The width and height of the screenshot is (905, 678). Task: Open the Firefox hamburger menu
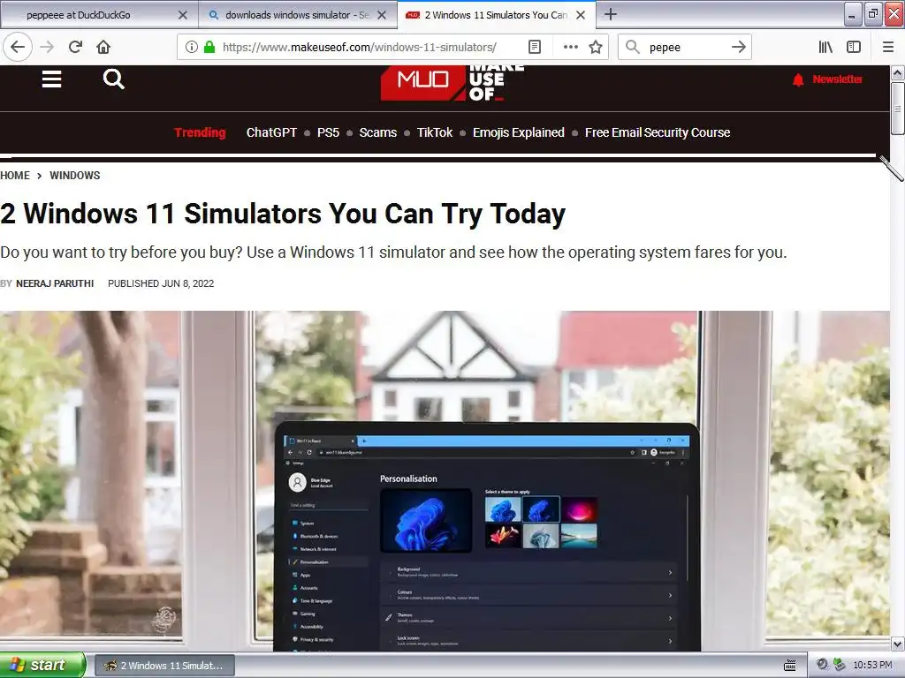(888, 48)
